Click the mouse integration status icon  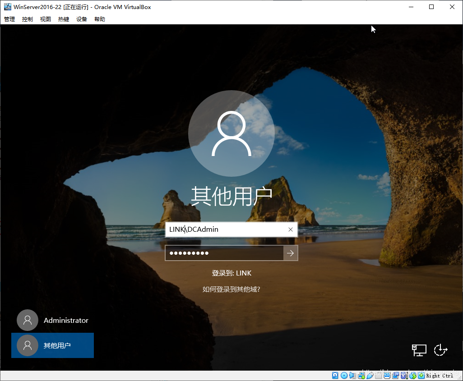click(413, 376)
